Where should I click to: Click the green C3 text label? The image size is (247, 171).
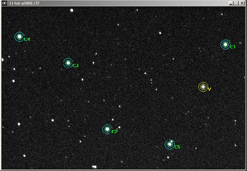click(76, 65)
